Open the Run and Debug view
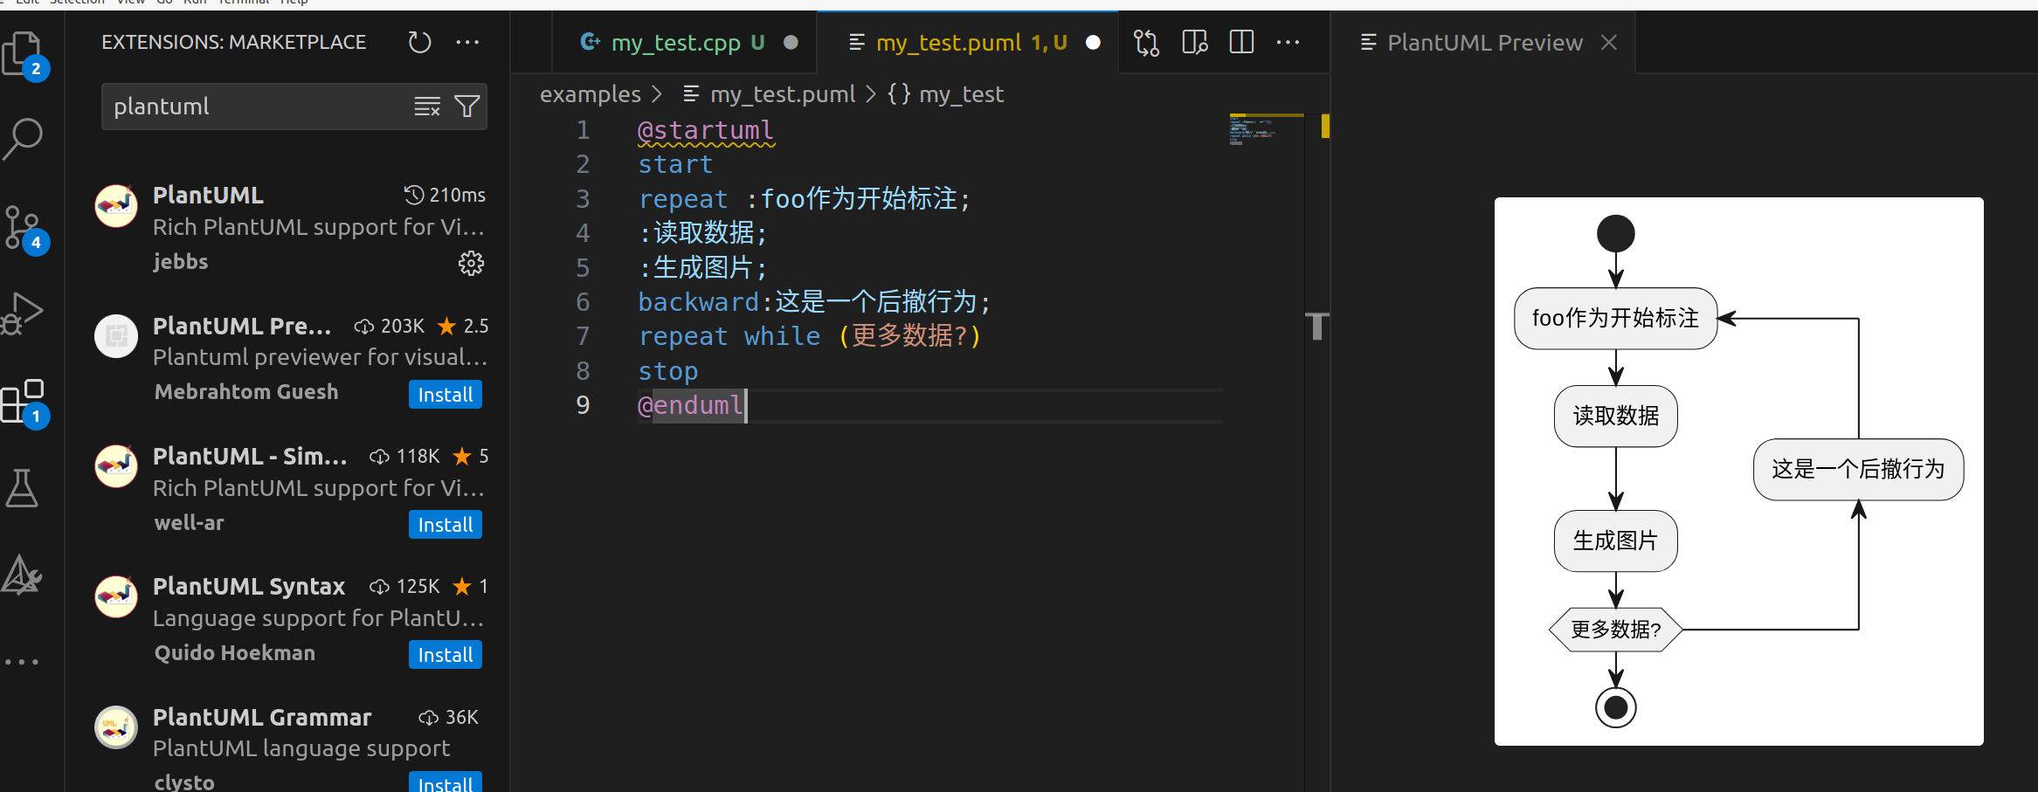 point(23,313)
